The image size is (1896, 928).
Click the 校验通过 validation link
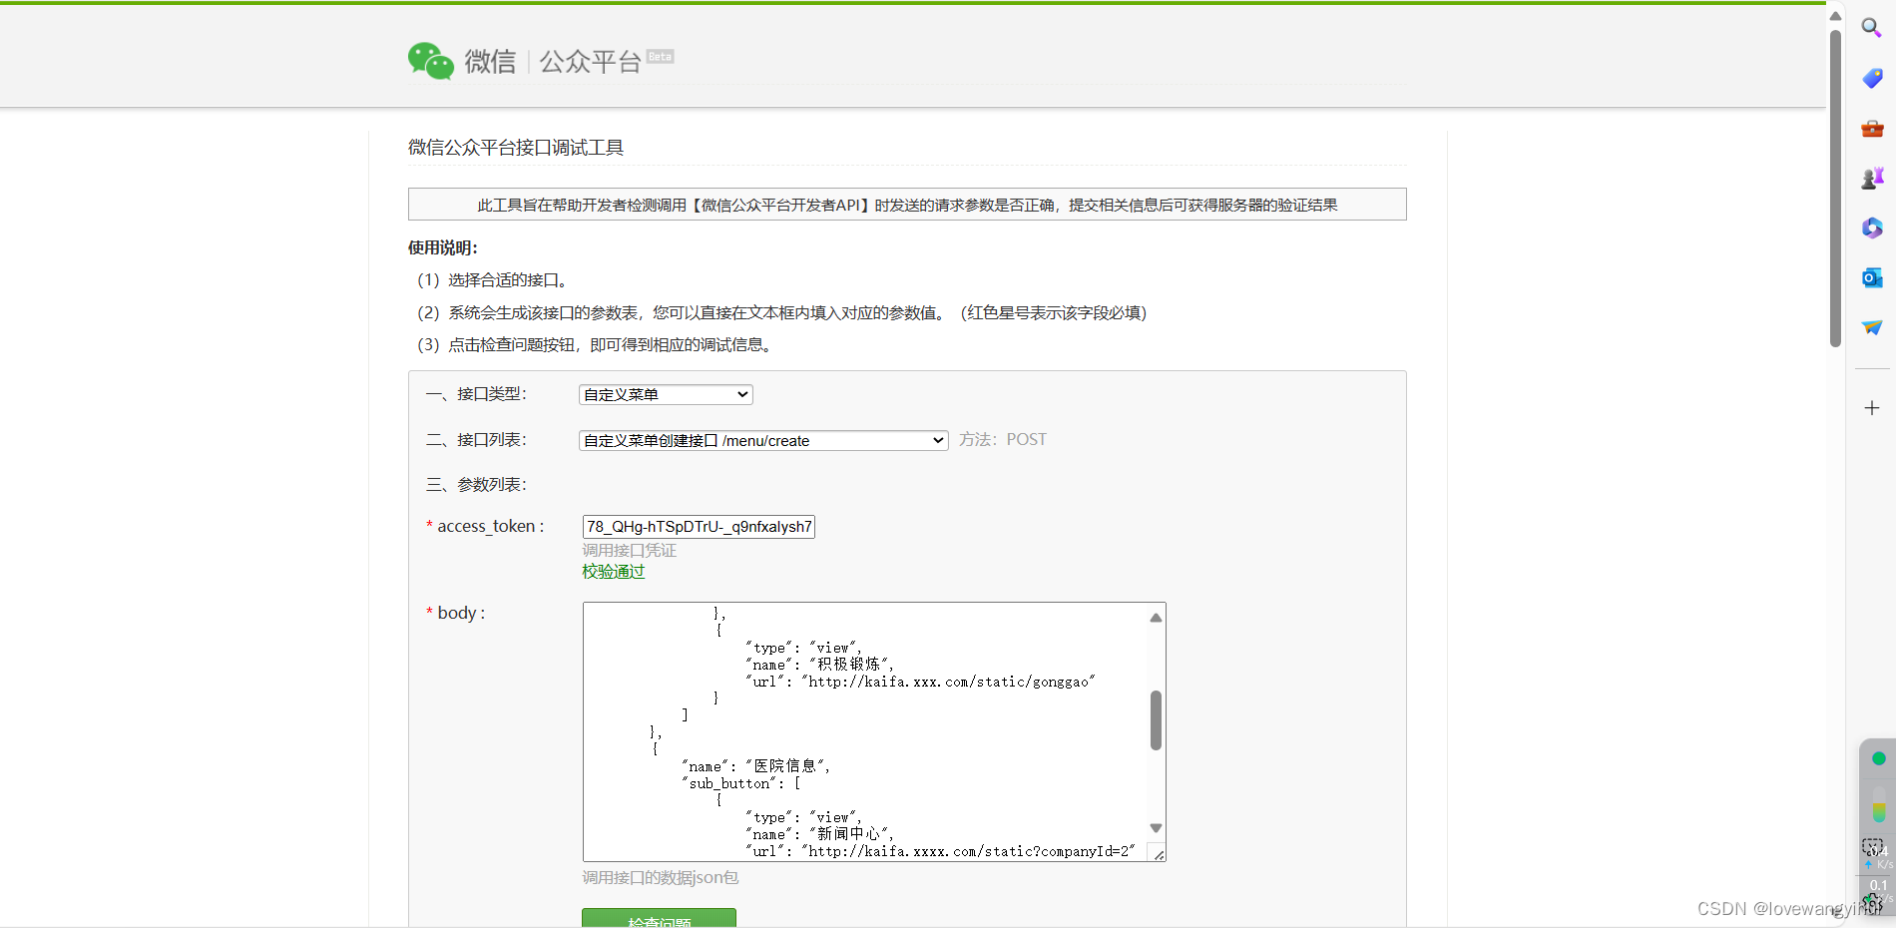point(614,572)
